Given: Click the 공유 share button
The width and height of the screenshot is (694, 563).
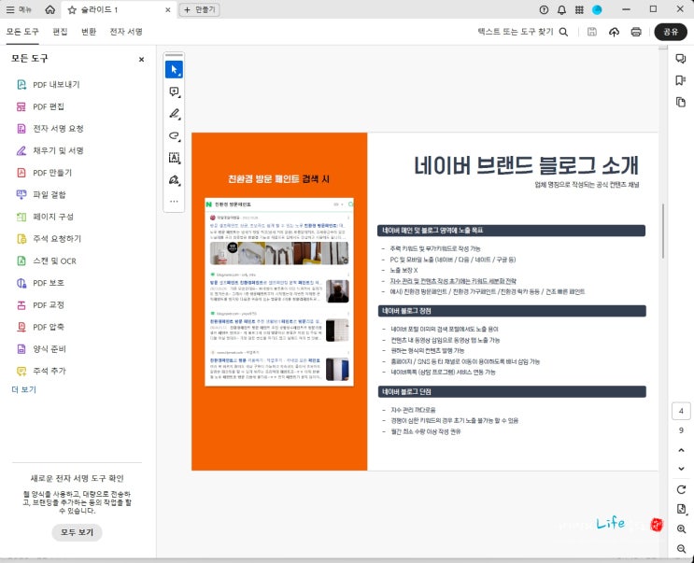Looking at the screenshot, I should (x=671, y=32).
